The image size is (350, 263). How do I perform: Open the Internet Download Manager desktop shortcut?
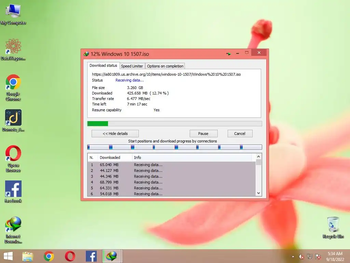[13, 230]
